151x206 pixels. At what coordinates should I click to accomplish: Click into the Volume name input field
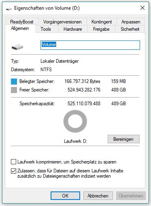pyautogui.click(x=90, y=45)
